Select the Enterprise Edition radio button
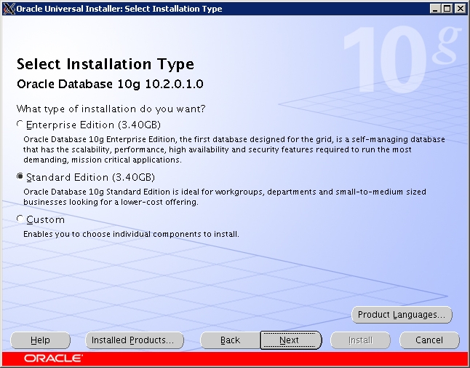Screen dimensions: 470x368 click(x=20, y=125)
